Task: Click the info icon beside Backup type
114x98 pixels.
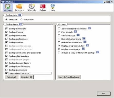Action: tap(20, 15)
